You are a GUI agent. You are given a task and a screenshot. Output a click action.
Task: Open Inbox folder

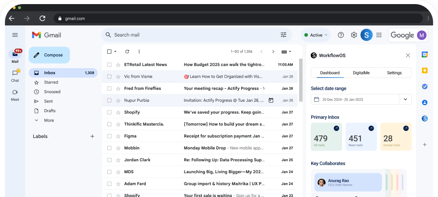(63, 73)
